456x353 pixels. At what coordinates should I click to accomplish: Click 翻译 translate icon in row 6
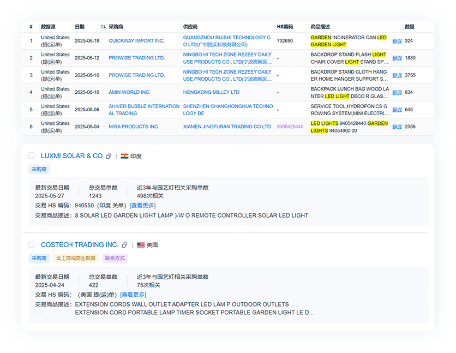click(x=397, y=127)
